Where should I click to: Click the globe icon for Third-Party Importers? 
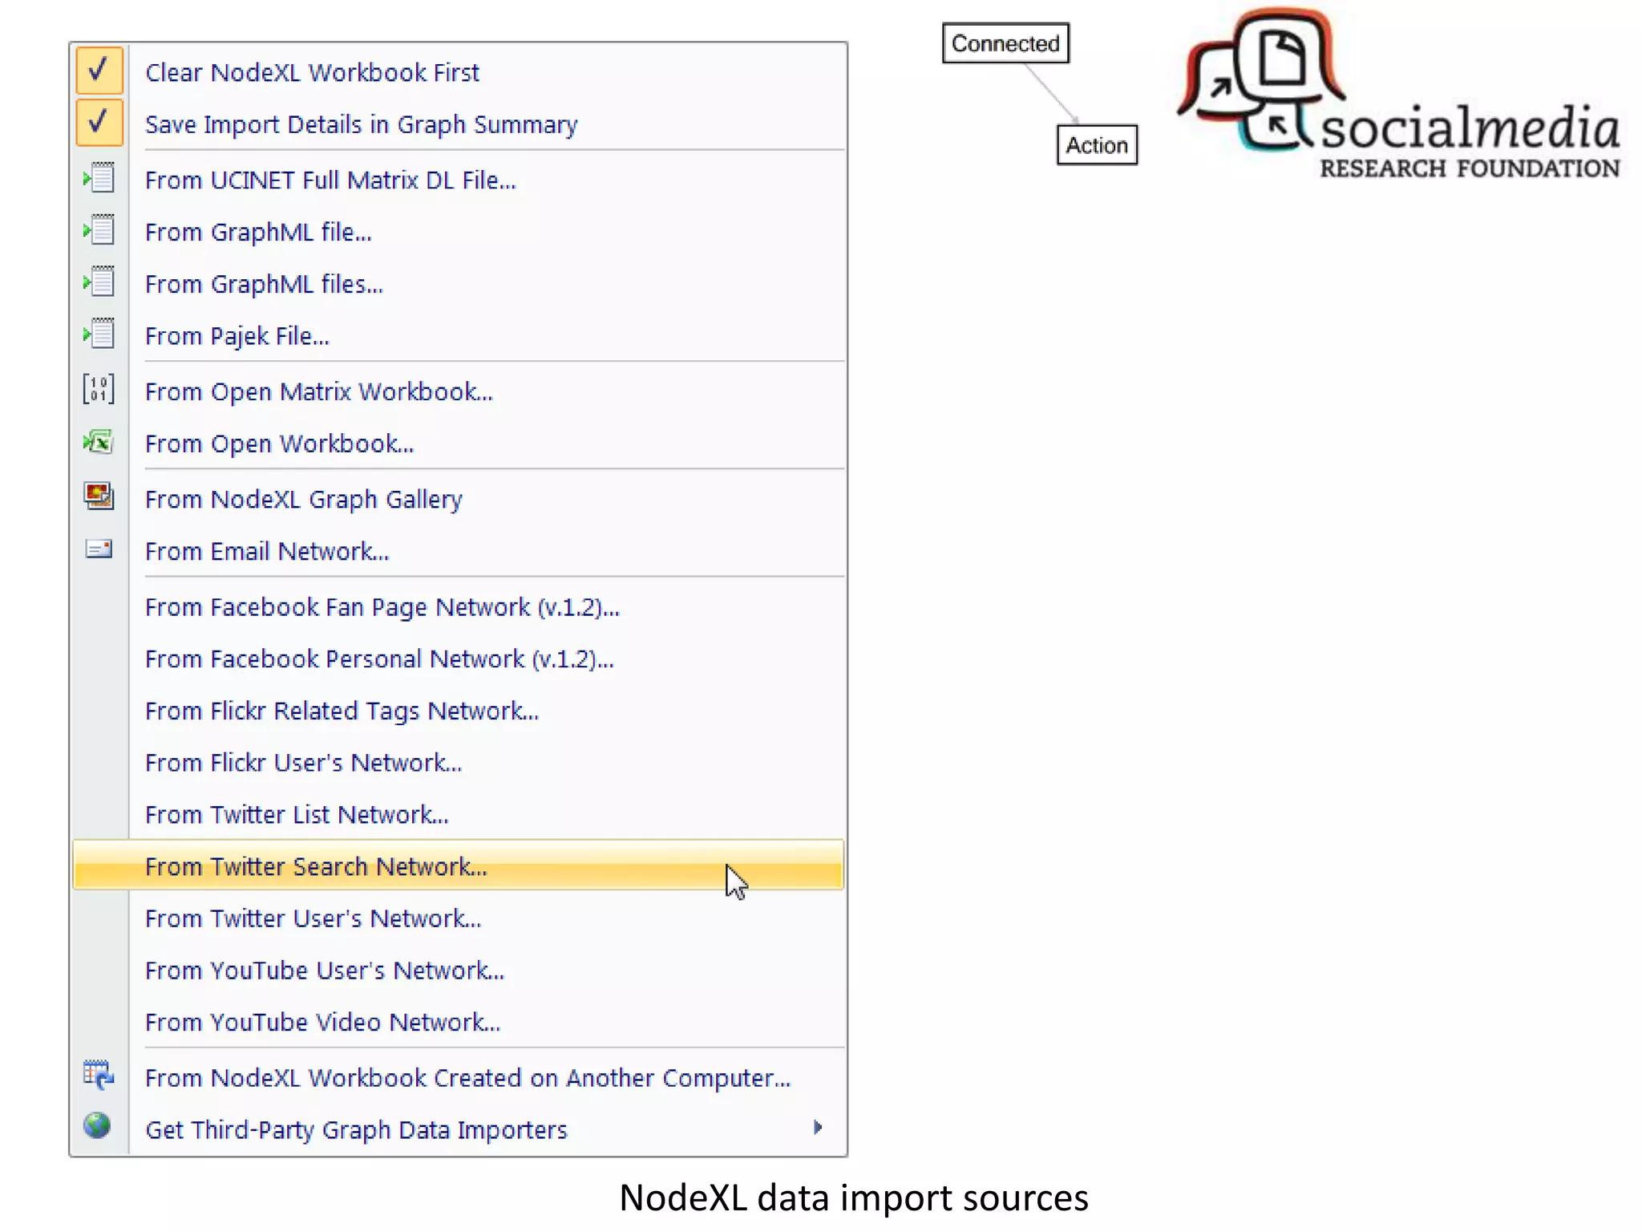(x=97, y=1126)
